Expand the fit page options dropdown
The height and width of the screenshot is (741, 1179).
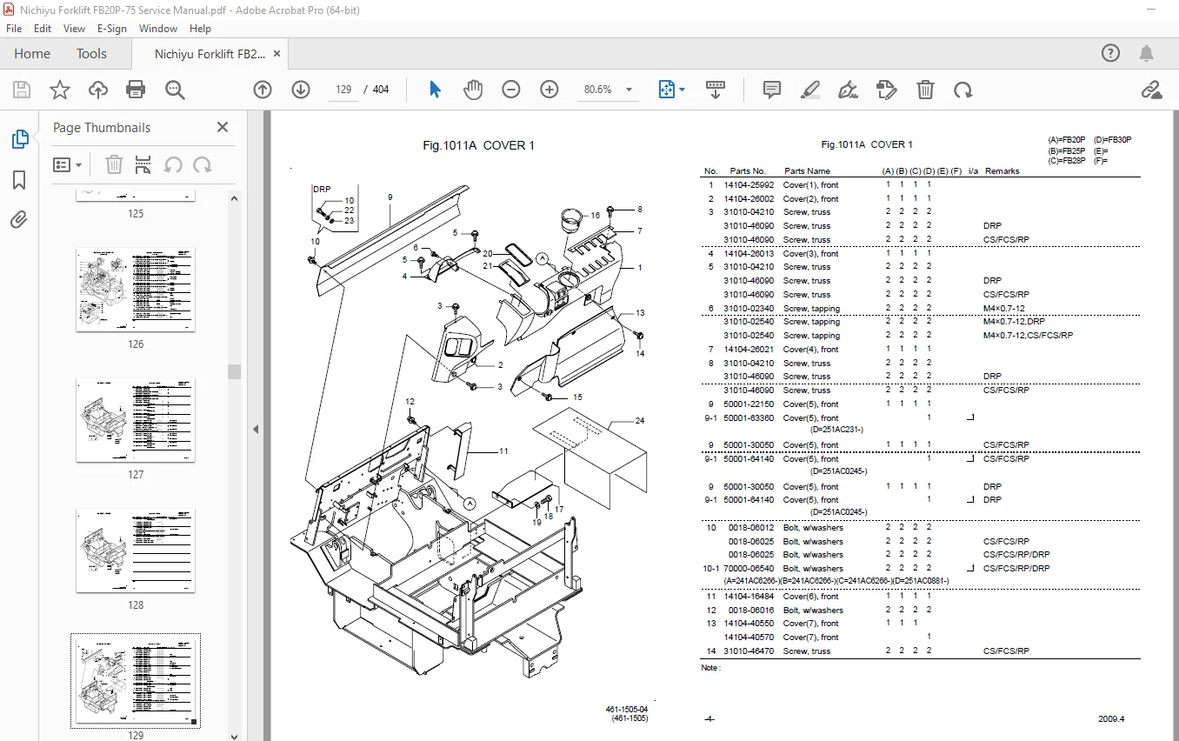[683, 90]
